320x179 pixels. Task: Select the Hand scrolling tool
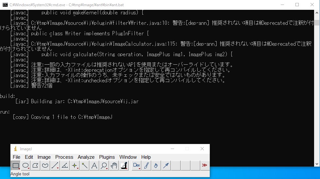pos(114,165)
